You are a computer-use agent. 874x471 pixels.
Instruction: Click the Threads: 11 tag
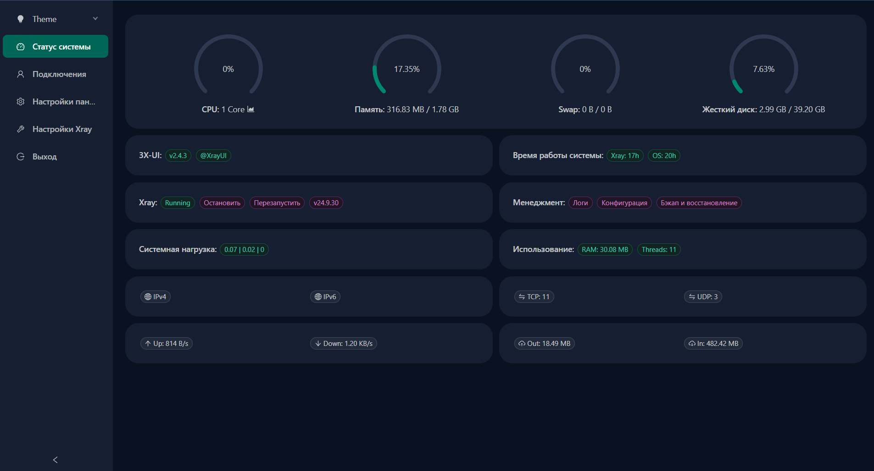click(659, 249)
